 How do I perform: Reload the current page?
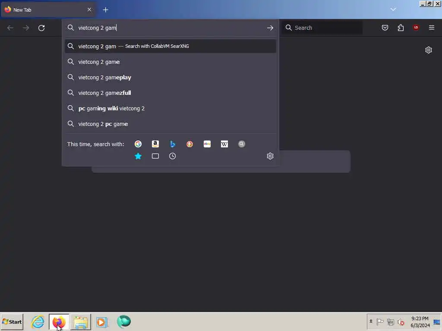41,28
